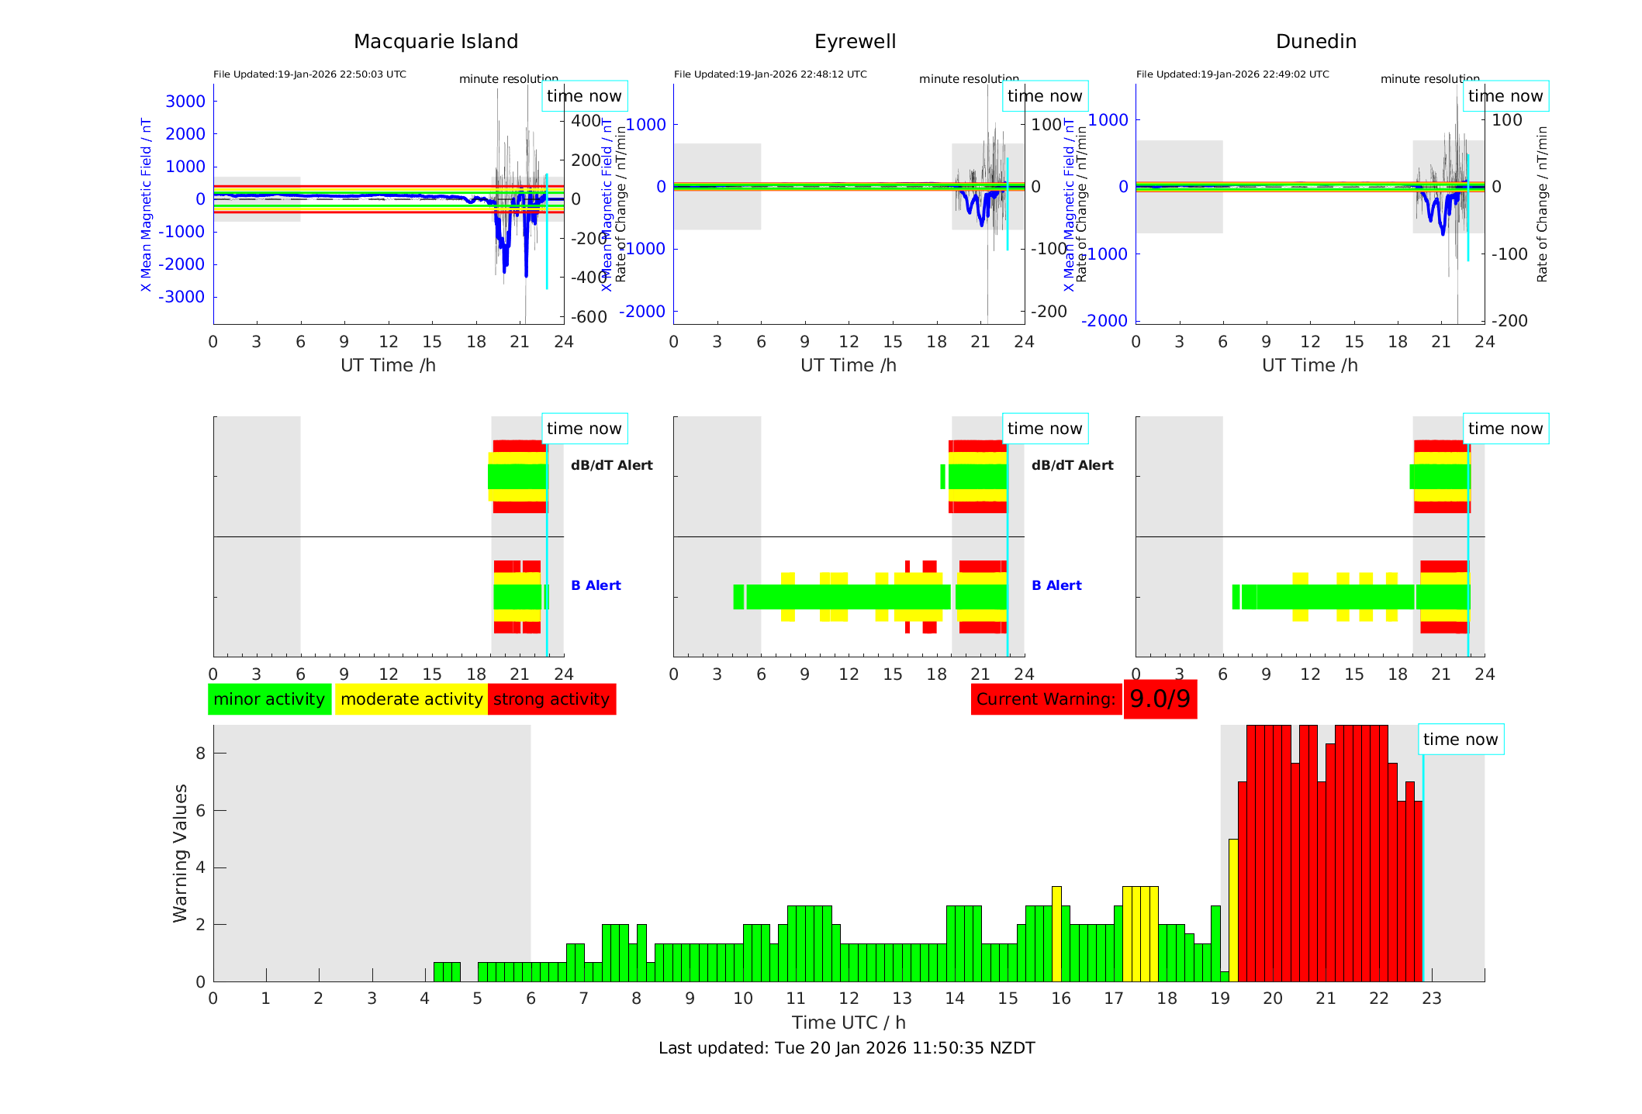Click the yellow moderate activity legend swatch
This screenshot has height=1114, width=1642.
pos(411,699)
